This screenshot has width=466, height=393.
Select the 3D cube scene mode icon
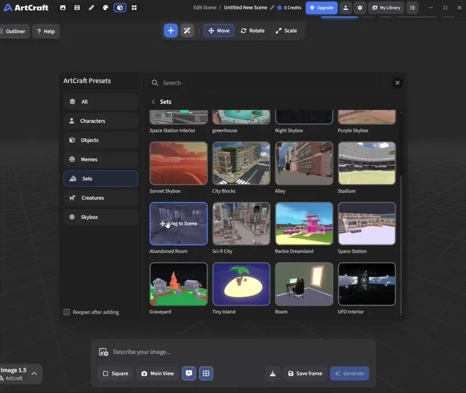(120, 8)
